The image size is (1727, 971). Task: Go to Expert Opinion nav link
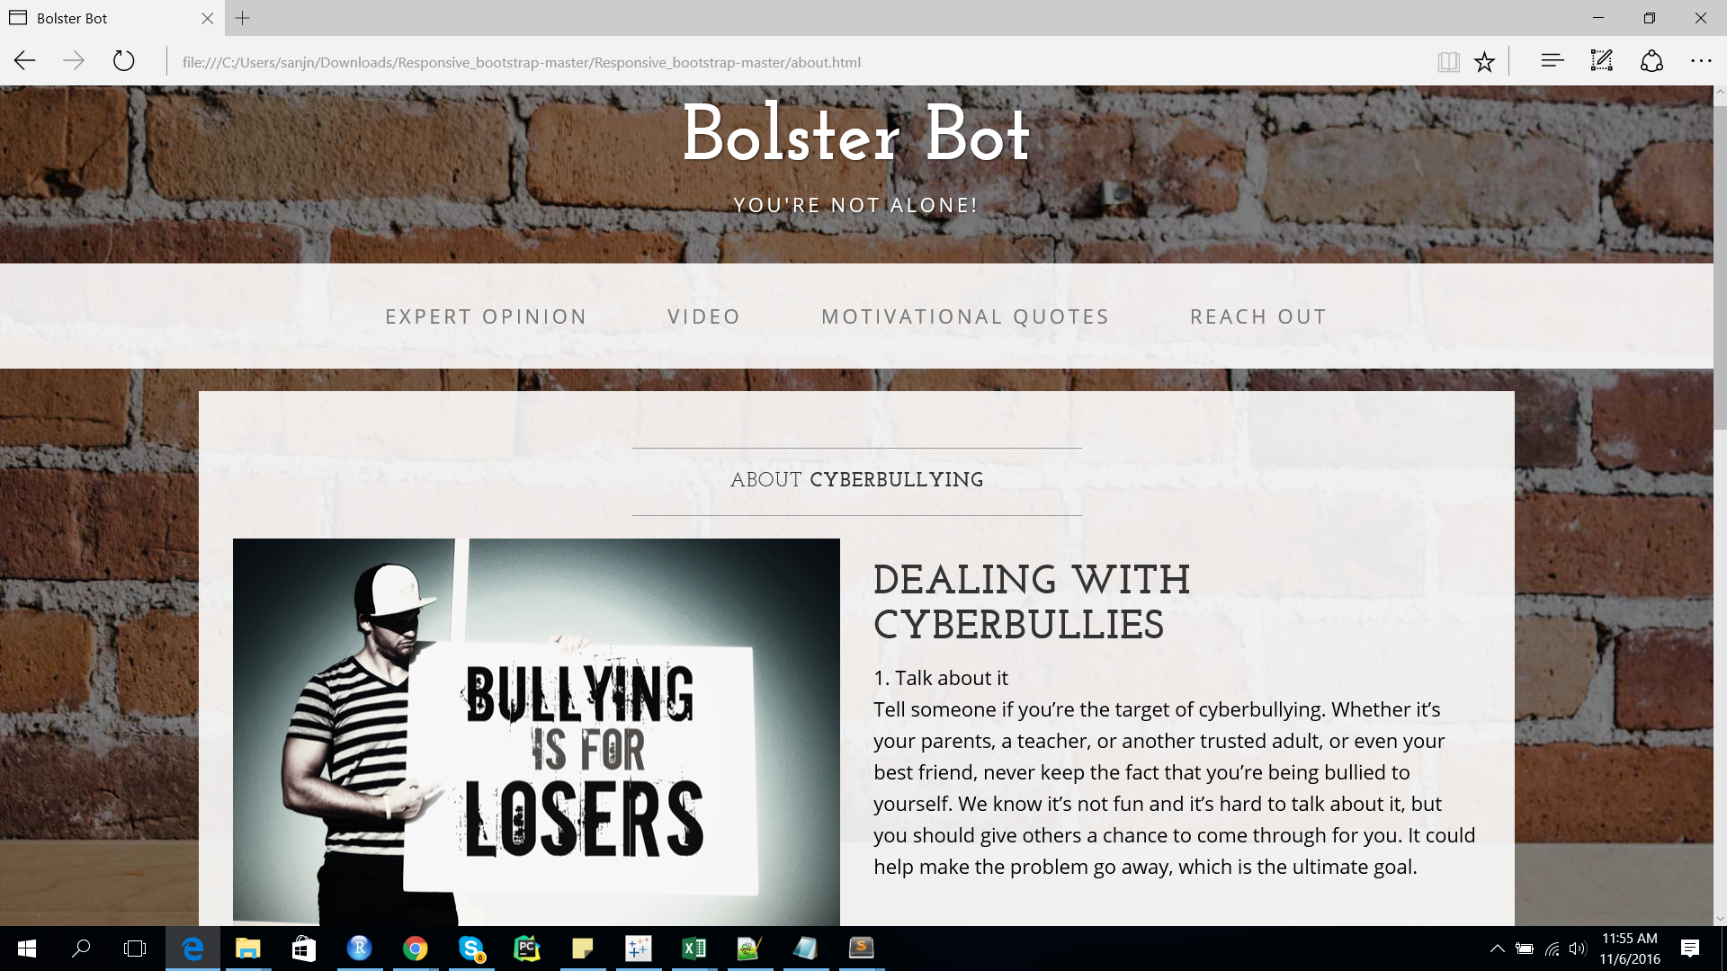486,316
